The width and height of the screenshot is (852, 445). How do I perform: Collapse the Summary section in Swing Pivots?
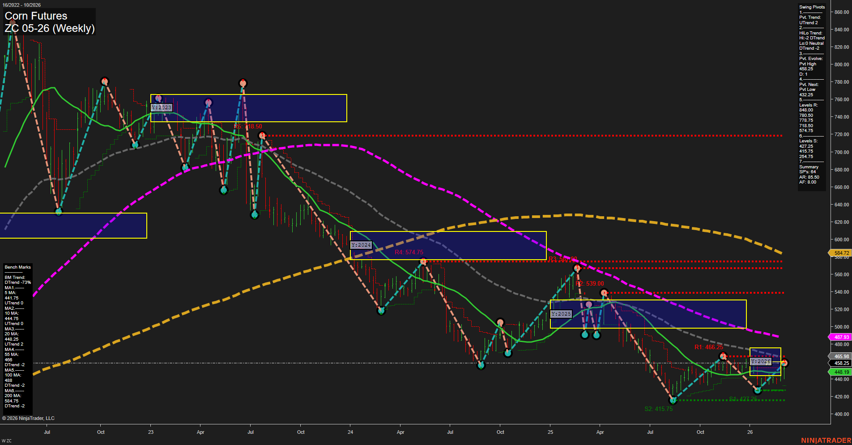[x=809, y=167]
